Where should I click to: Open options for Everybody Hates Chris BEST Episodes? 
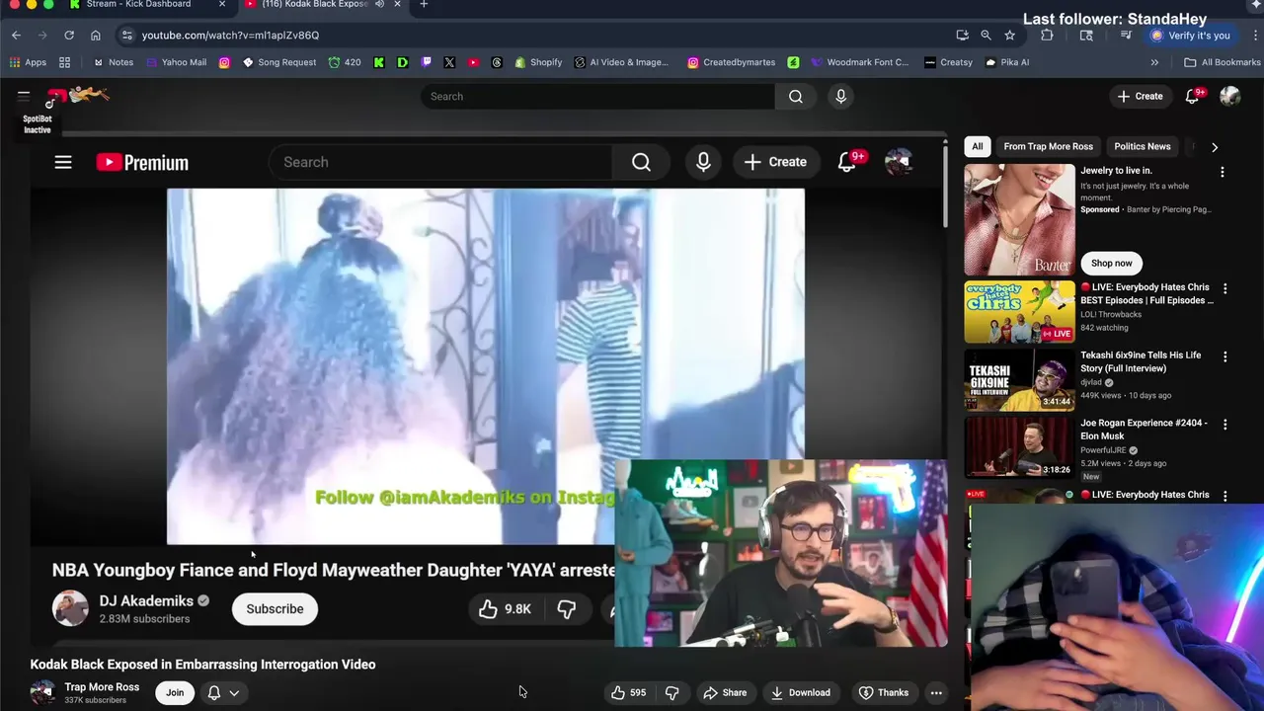pyautogui.click(x=1225, y=289)
